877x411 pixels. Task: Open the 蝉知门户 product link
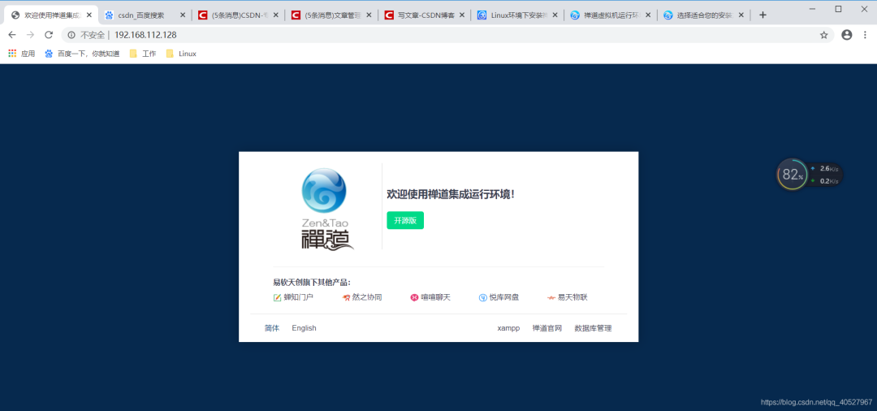[x=293, y=297]
